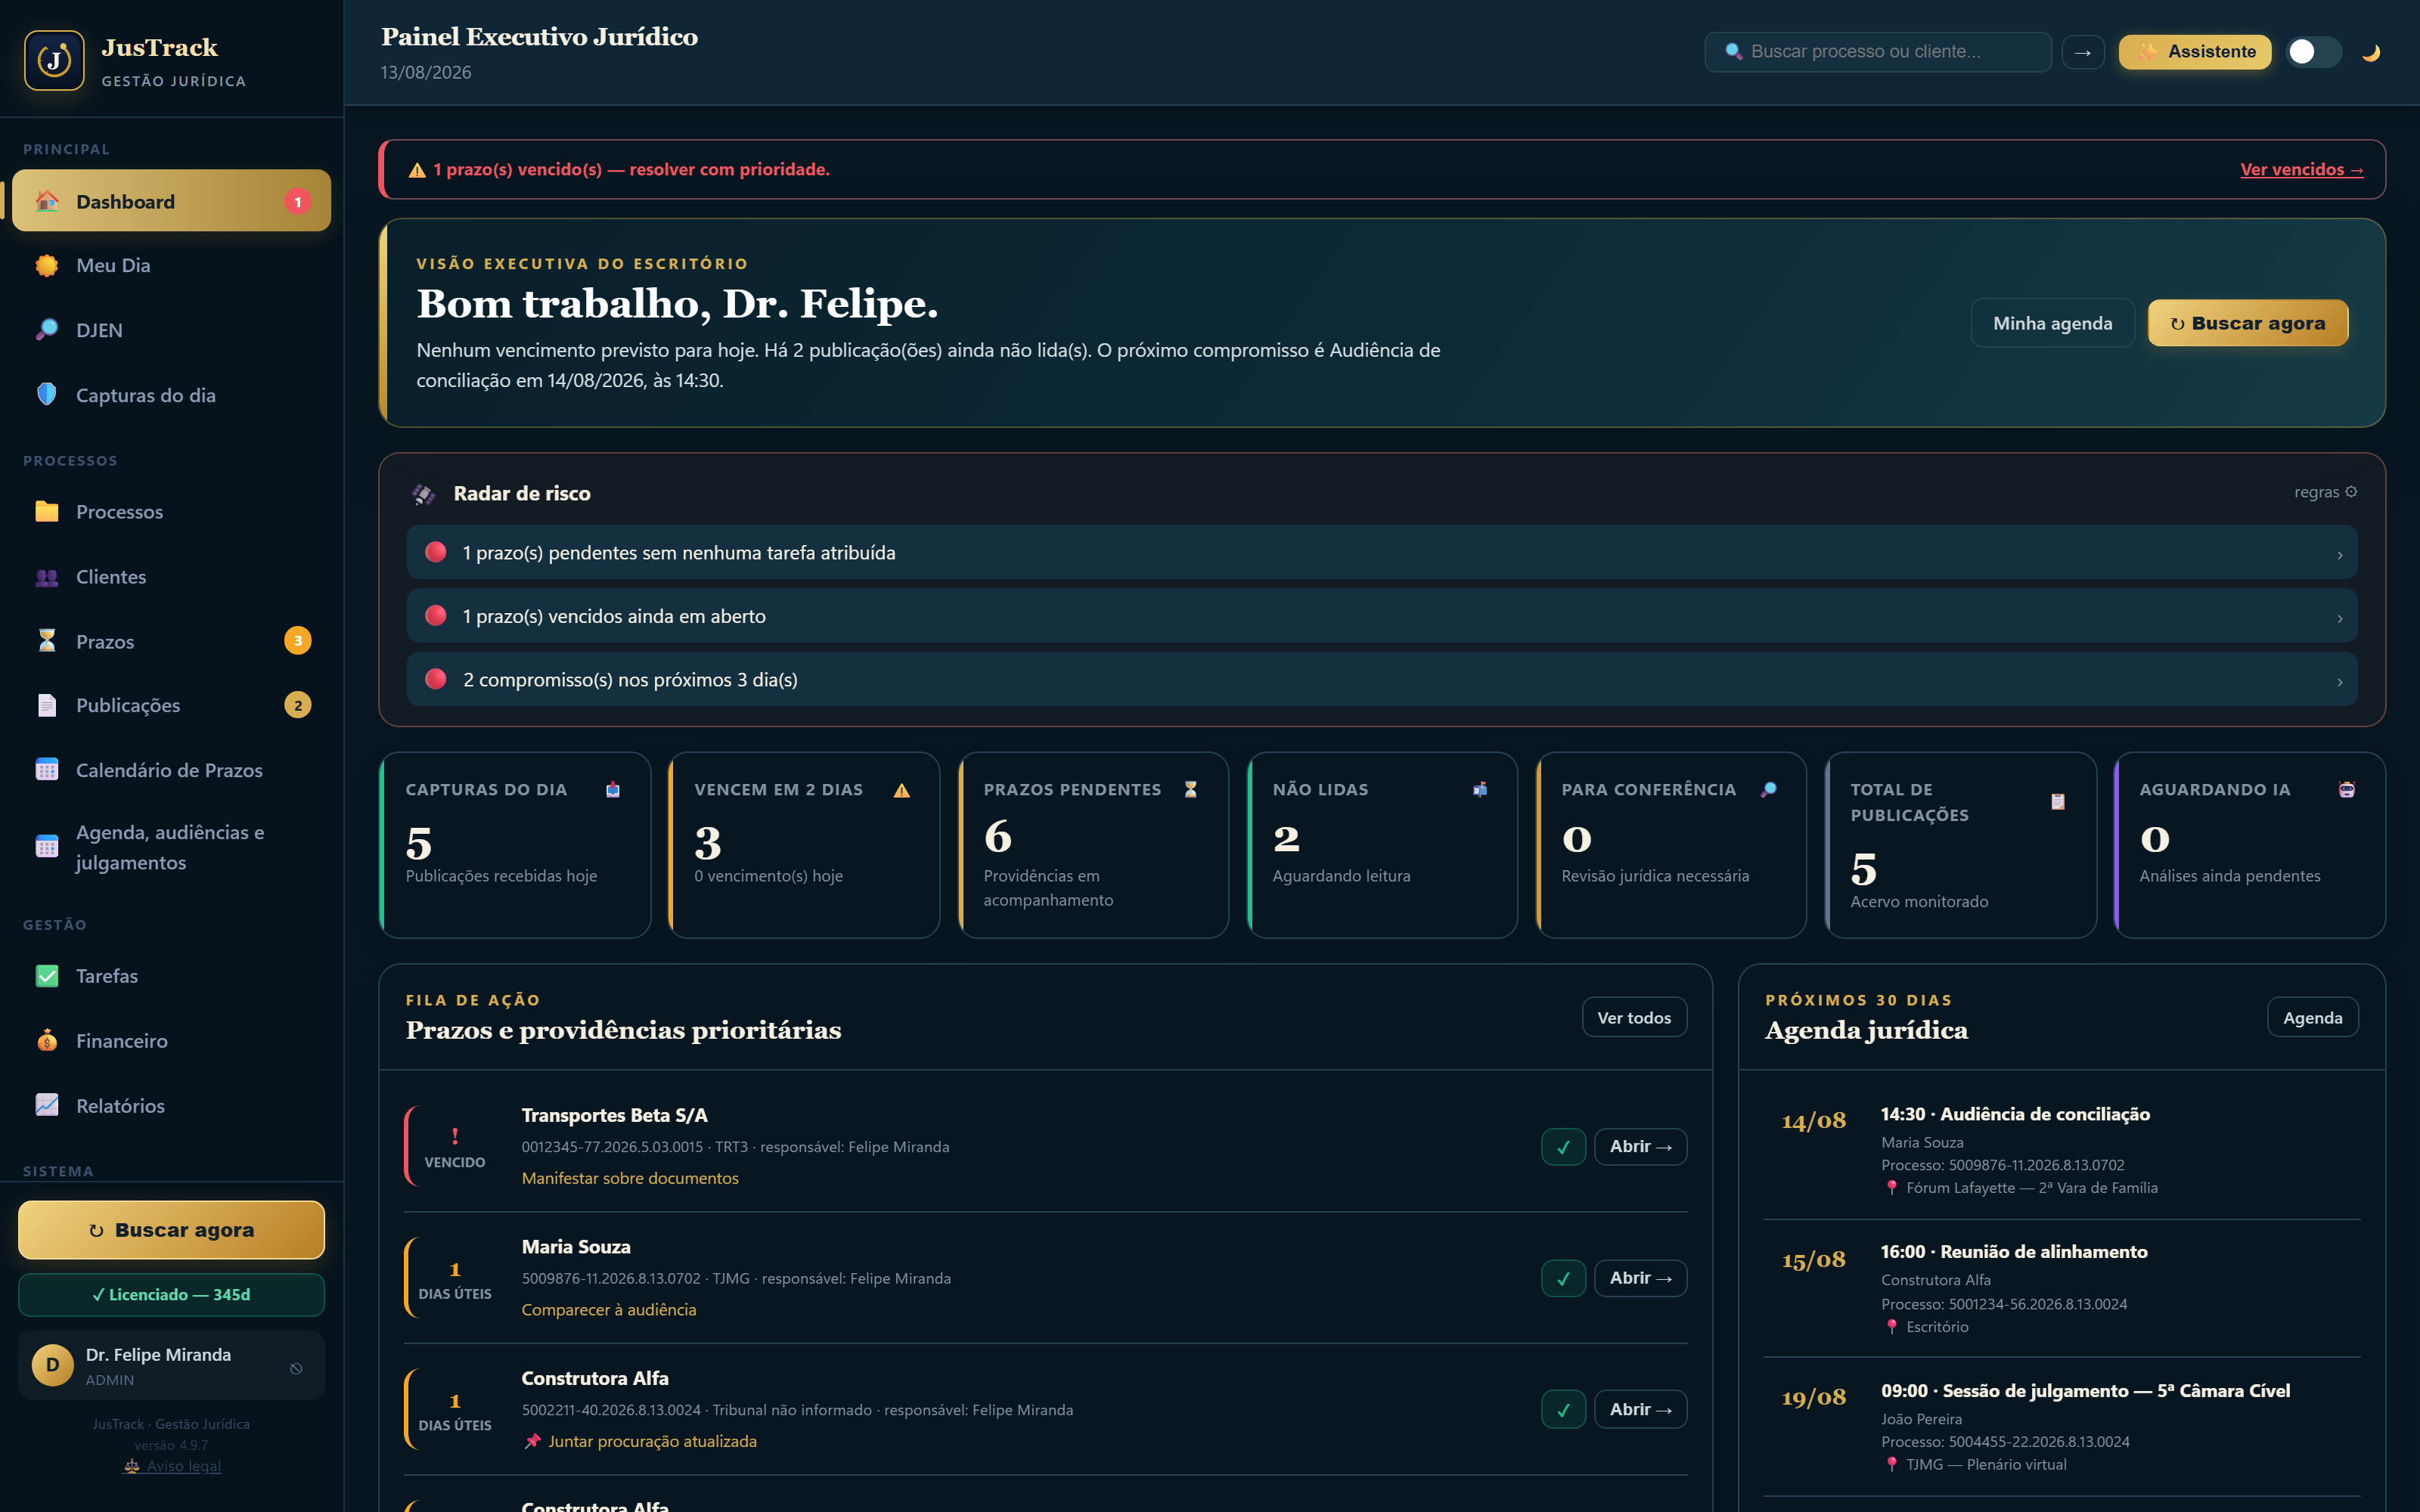Click the hourglass icon on Prazos pendentes card
The height and width of the screenshot is (1512, 2420).
coord(1191,790)
